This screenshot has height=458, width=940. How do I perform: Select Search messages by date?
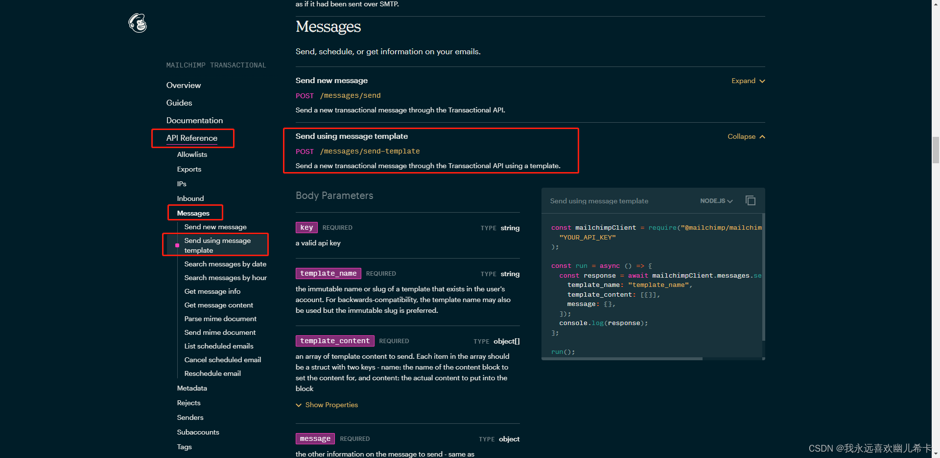point(225,264)
